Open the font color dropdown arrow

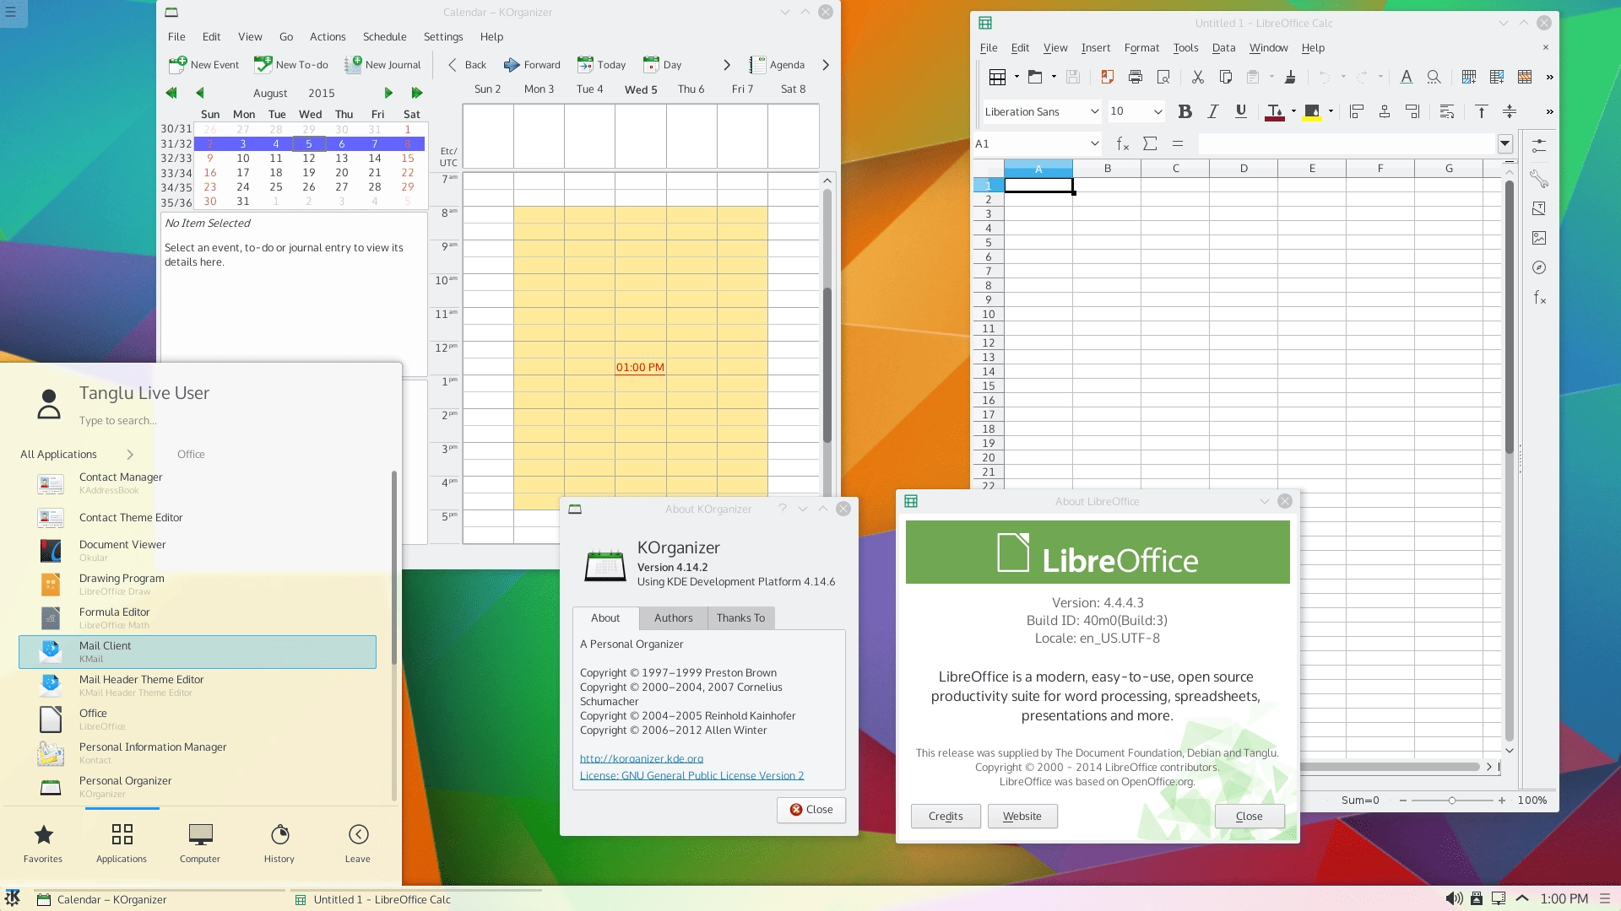pyautogui.click(x=1293, y=111)
